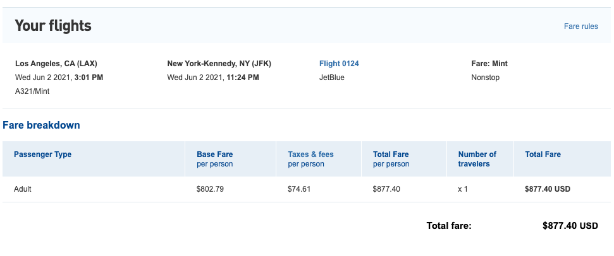The height and width of the screenshot is (256, 614).
Task: Click the Taxes & fees column header
Action: point(310,154)
